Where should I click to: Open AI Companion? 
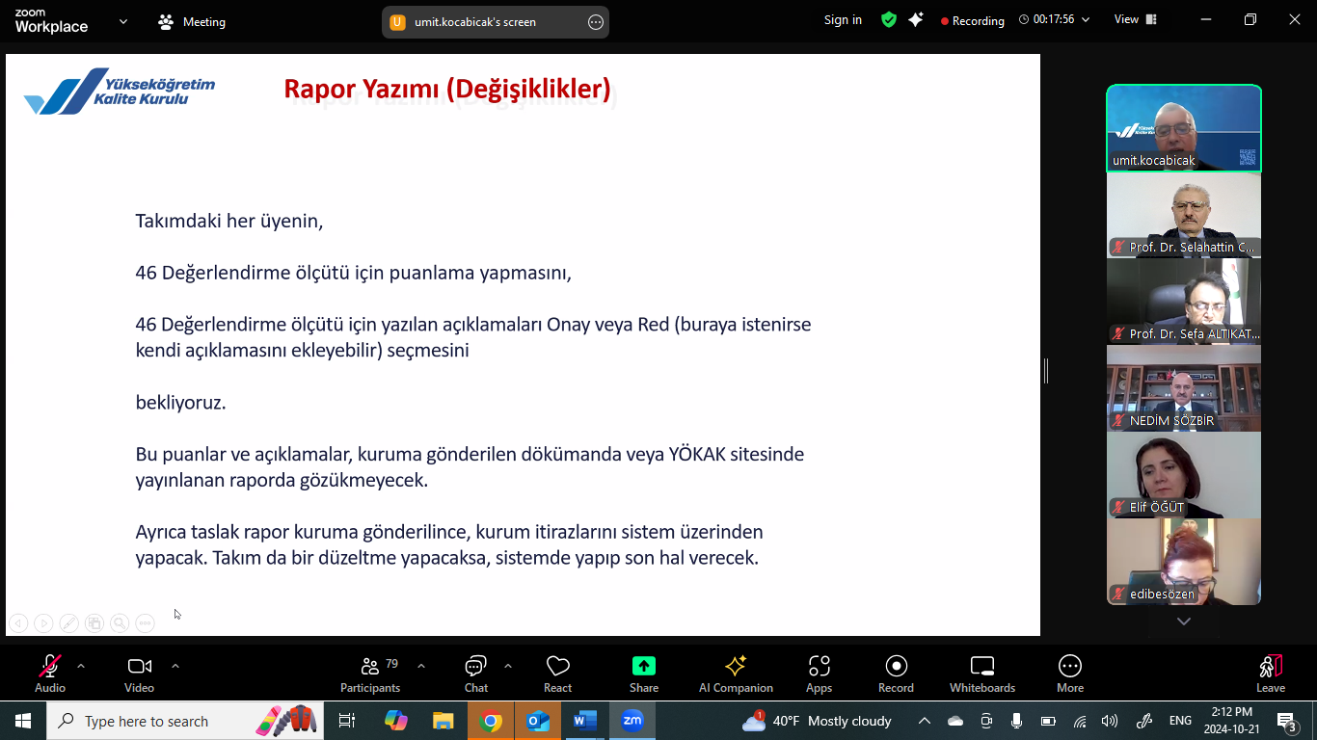[x=736, y=674]
